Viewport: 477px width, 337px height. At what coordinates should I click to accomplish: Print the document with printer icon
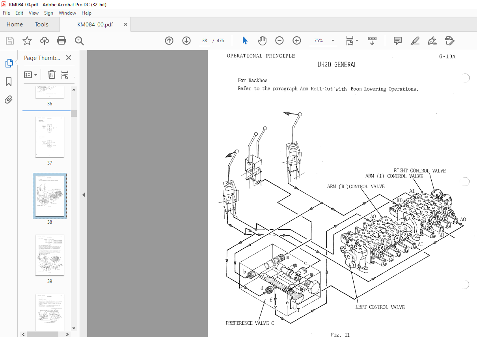tap(61, 41)
